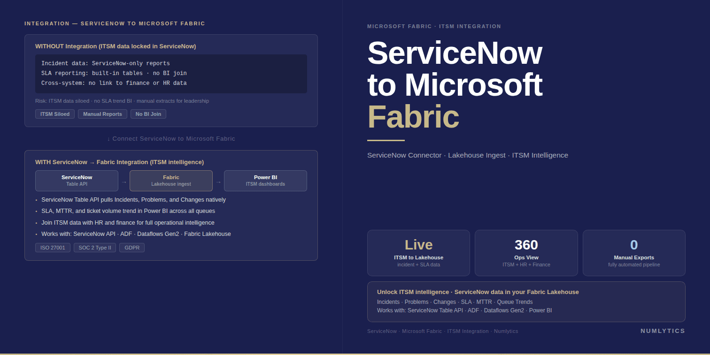
Task: Click bullet 'Join ITSM data with HR and finance'
Action: pos(128,223)
